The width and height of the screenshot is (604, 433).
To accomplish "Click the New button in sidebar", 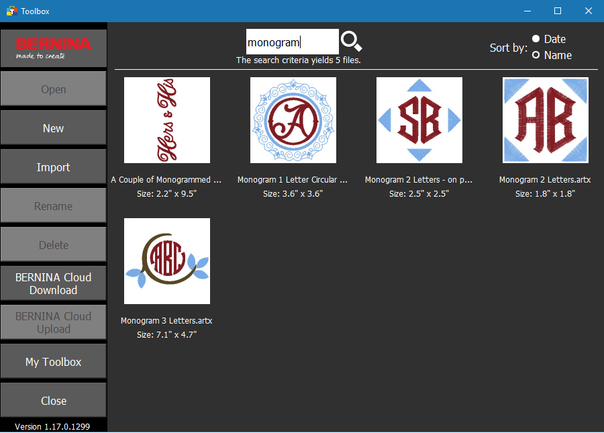I will click(54, 128).
